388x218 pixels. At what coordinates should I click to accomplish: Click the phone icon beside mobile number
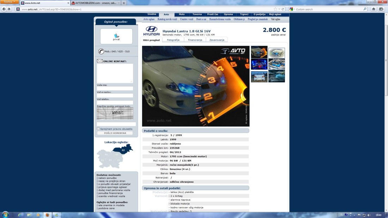point(101,51)
